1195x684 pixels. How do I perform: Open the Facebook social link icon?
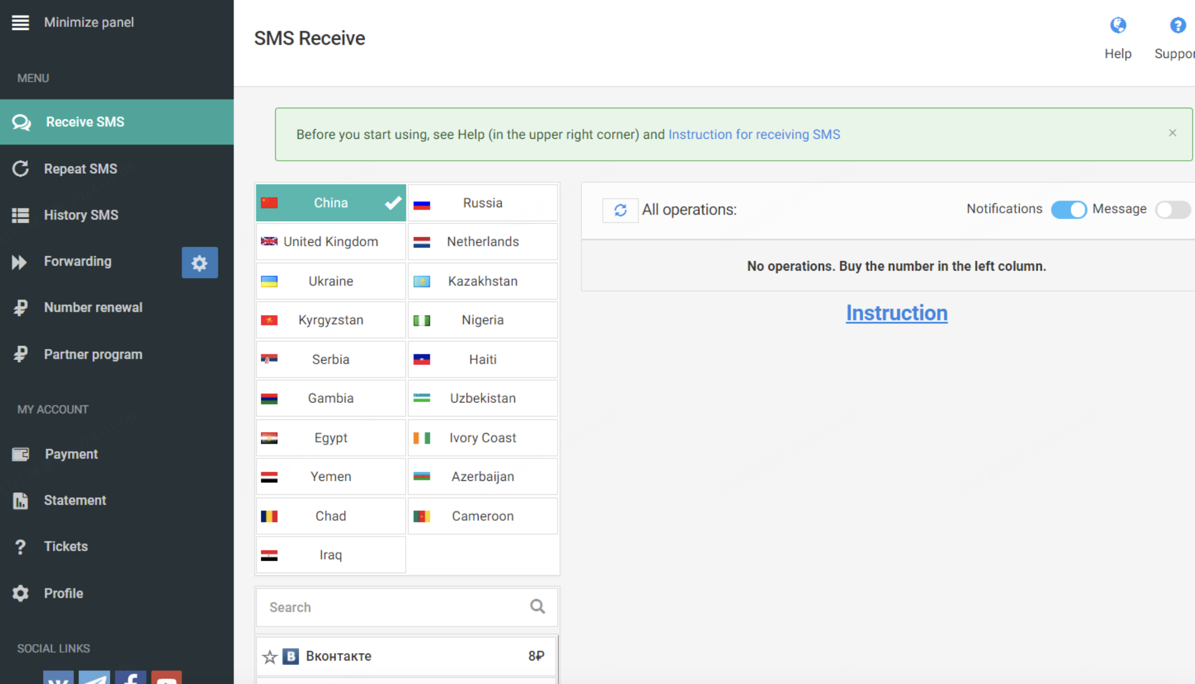click(130, 678)
